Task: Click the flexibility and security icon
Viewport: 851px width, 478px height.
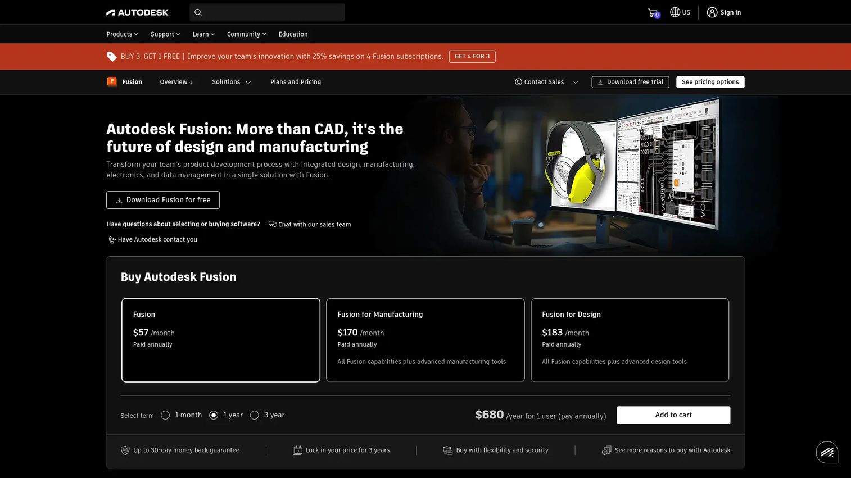Action: coord(448,450)
